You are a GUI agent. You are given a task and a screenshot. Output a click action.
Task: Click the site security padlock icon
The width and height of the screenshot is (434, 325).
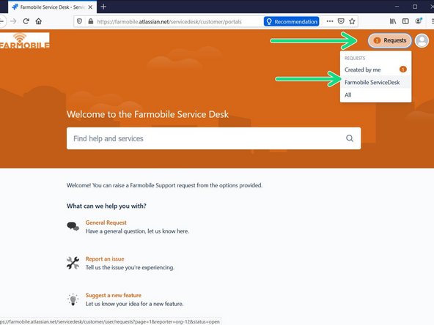tap(90, 21)
